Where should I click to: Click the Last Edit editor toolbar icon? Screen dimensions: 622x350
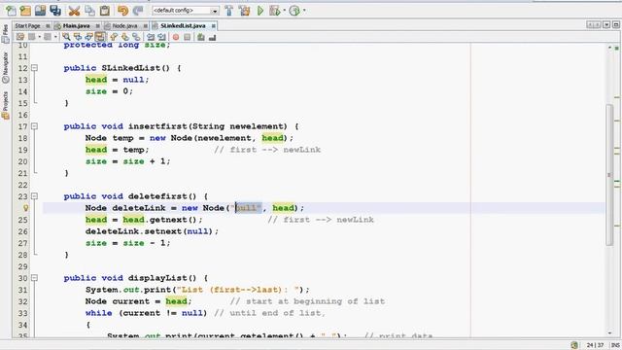click(19, 37)
